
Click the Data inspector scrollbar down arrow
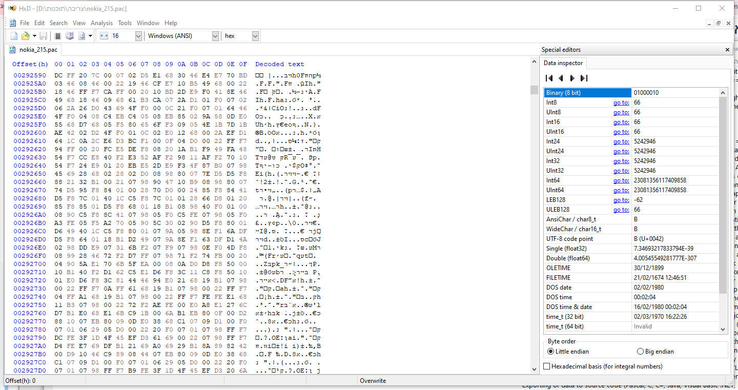click(x=723, y=329)
